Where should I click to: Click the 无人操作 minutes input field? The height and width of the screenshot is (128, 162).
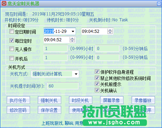click(107, 49)
